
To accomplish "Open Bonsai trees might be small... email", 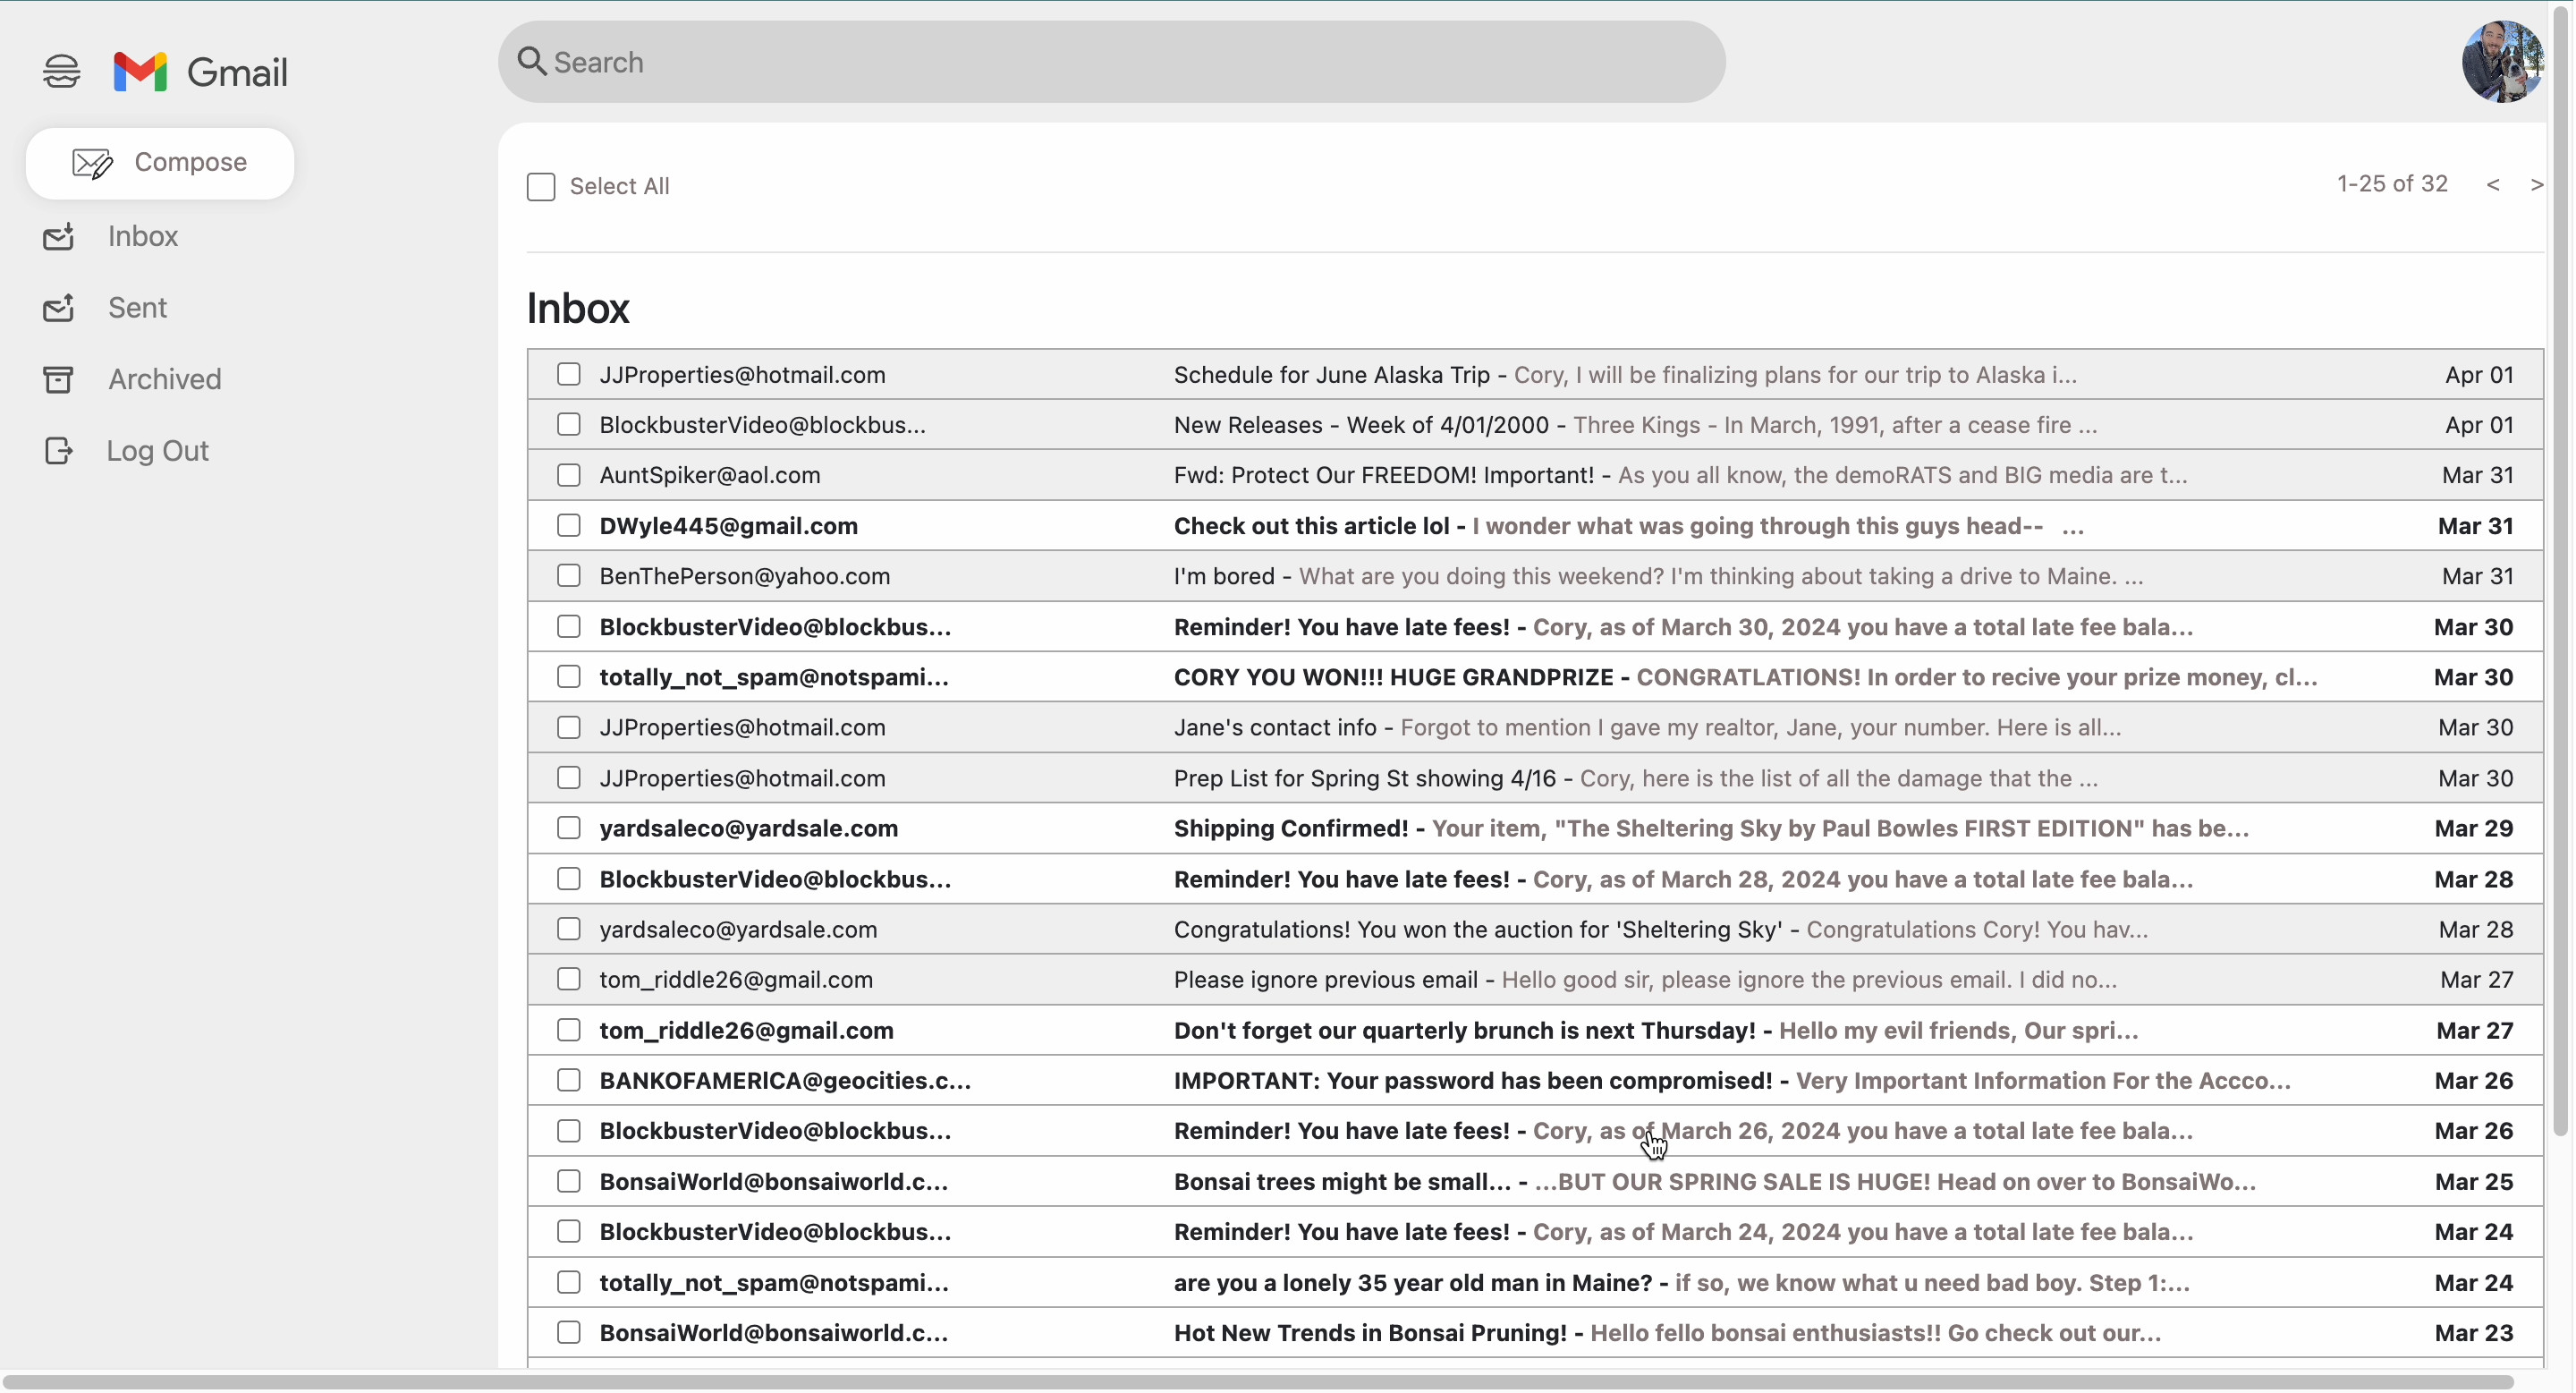I will click(x=1535, y=1181).
